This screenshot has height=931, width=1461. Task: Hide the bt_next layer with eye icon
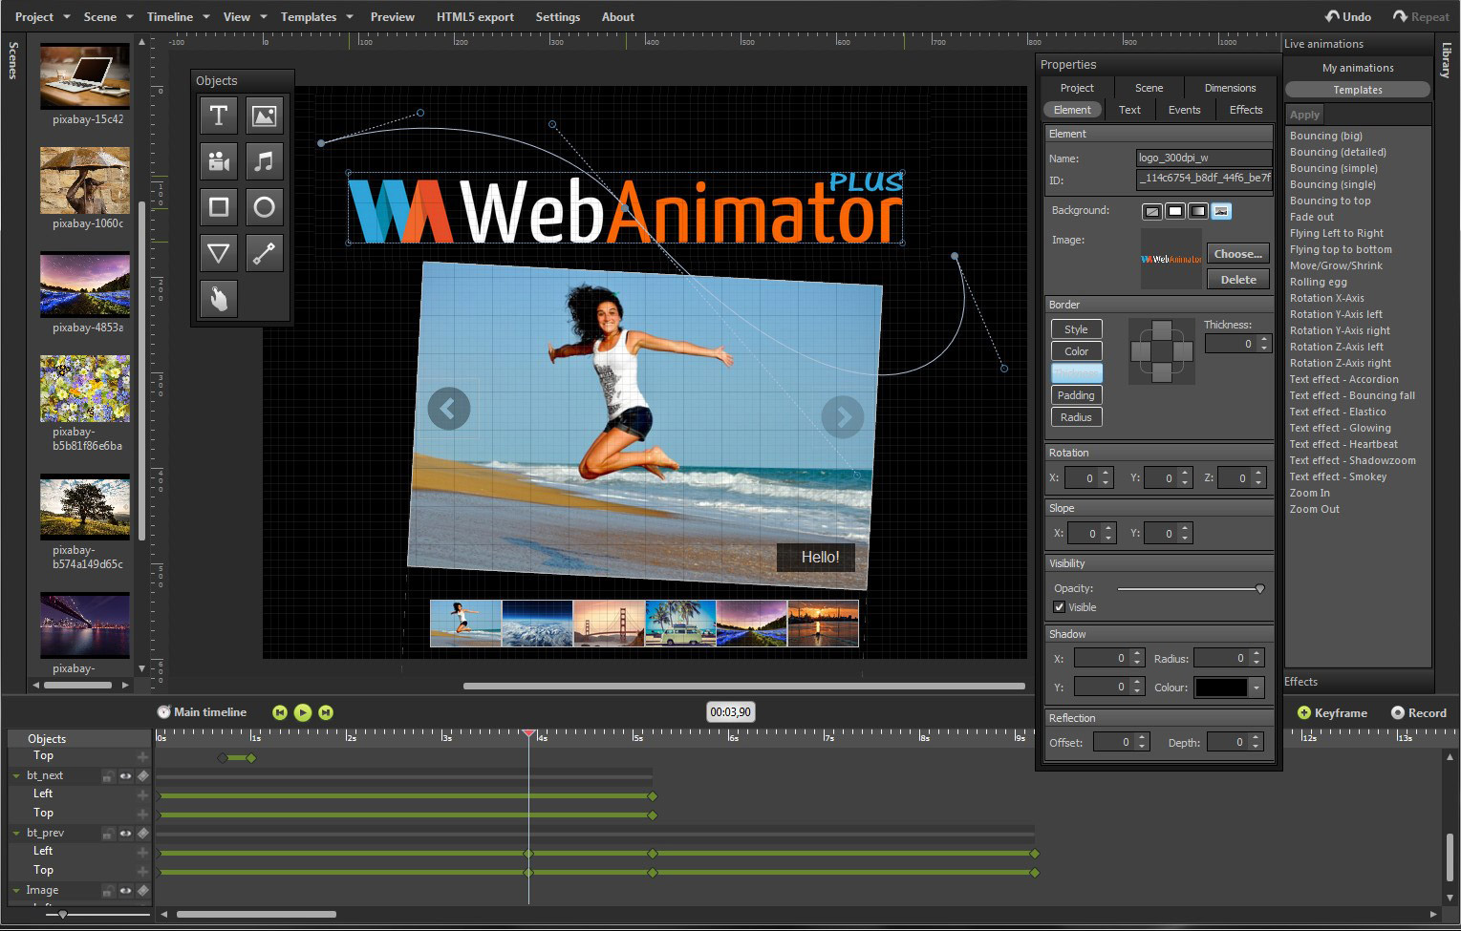click(x=125, y=776)
